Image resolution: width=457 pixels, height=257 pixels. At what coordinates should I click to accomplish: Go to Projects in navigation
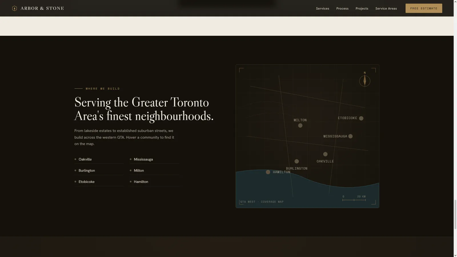[362, 8]
